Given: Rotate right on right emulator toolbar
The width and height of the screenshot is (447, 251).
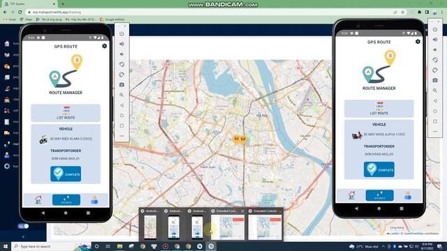Looking at the screenshot, I should 435,70.
